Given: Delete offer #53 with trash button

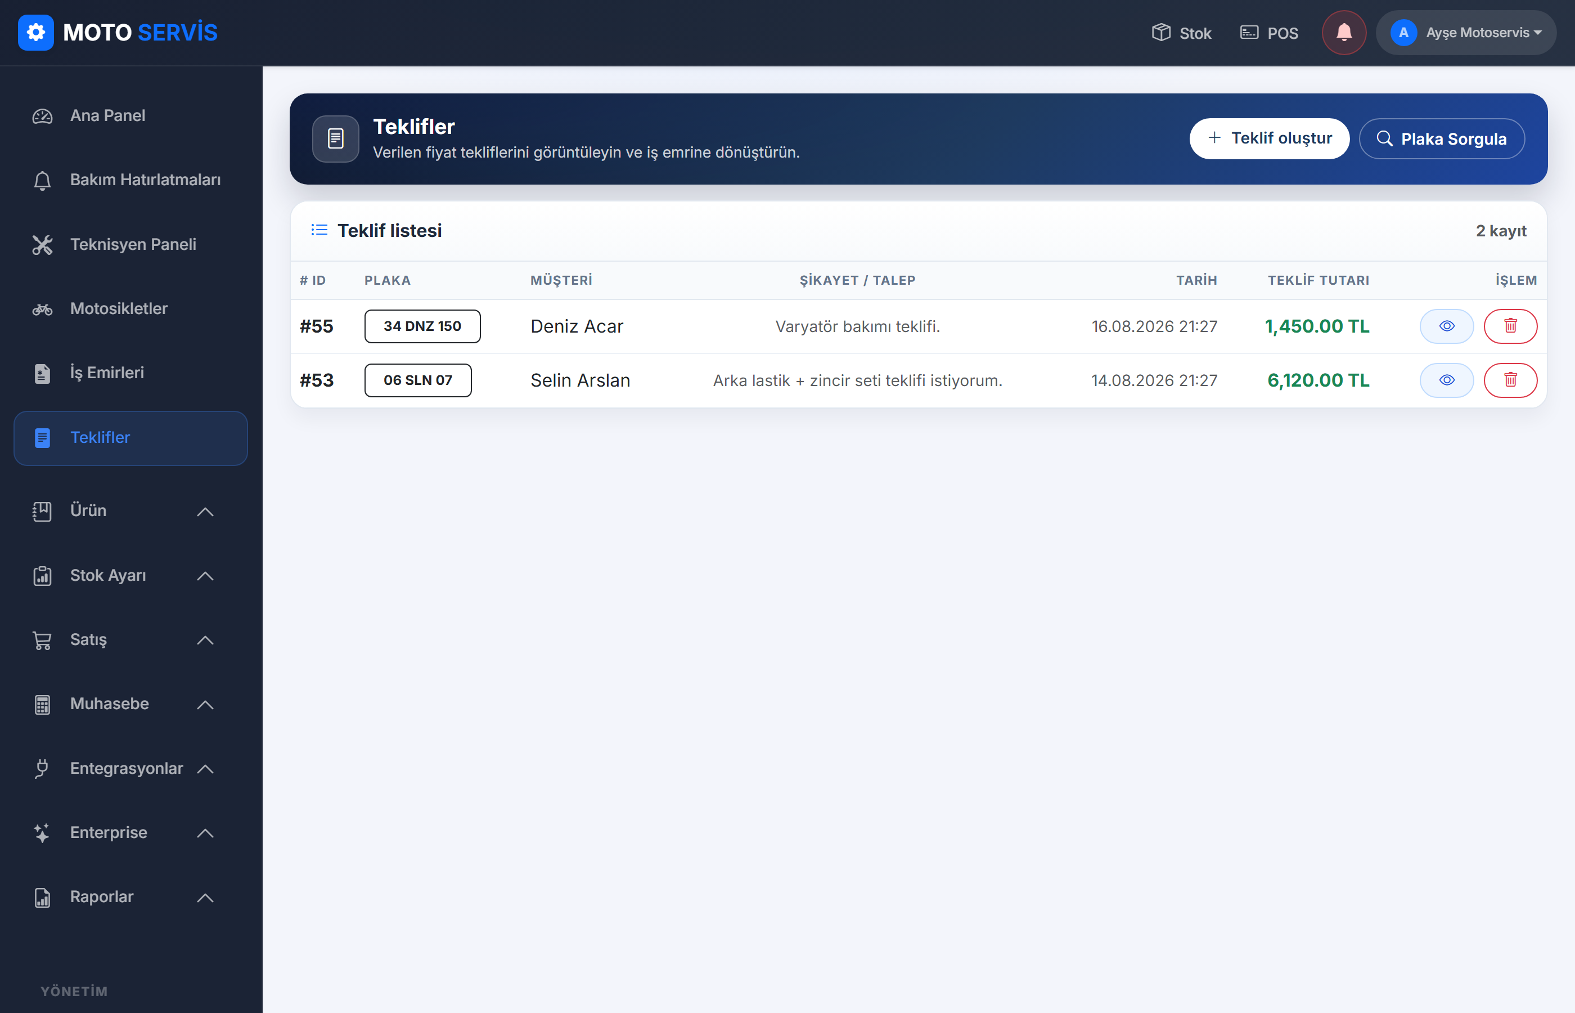Looking at the screenshot, I should tap(1510, 380).
